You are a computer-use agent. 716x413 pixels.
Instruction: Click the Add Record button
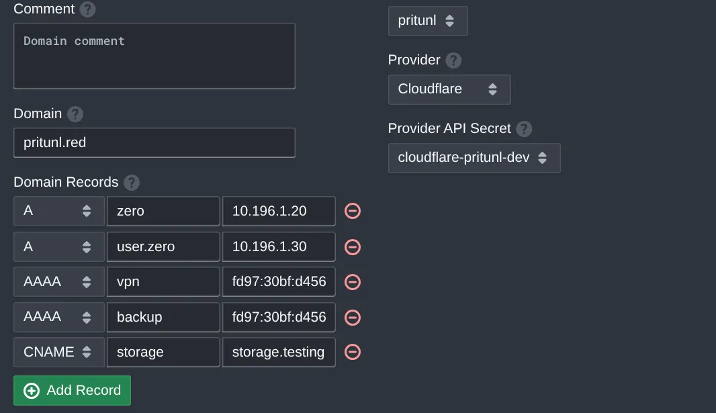tap(72, 390)
